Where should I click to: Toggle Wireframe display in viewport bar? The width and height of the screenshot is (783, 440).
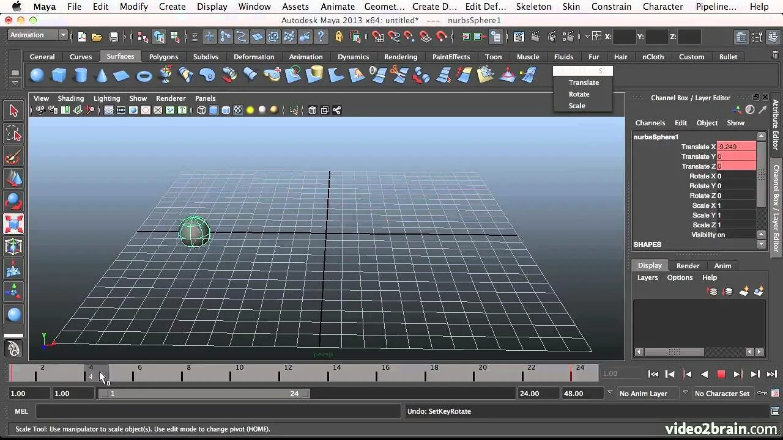[201, 110]
